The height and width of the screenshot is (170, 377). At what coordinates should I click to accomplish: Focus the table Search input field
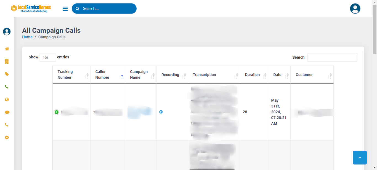click(x=332, y=57)
